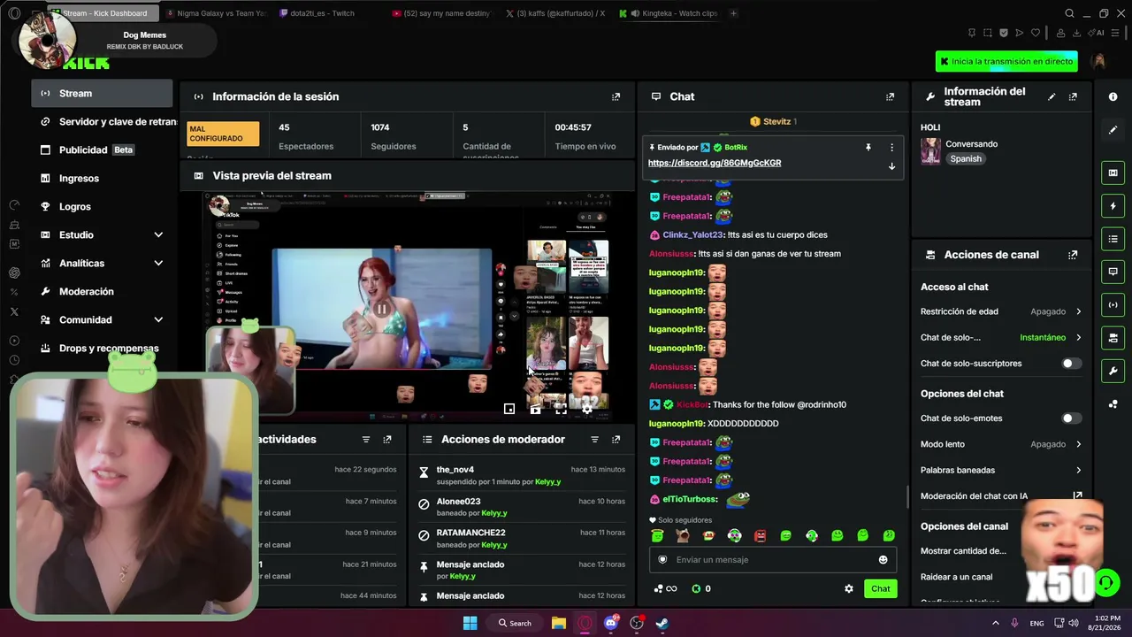Open Drops y recompensas in the sidebar

click(x=102, y=348)
